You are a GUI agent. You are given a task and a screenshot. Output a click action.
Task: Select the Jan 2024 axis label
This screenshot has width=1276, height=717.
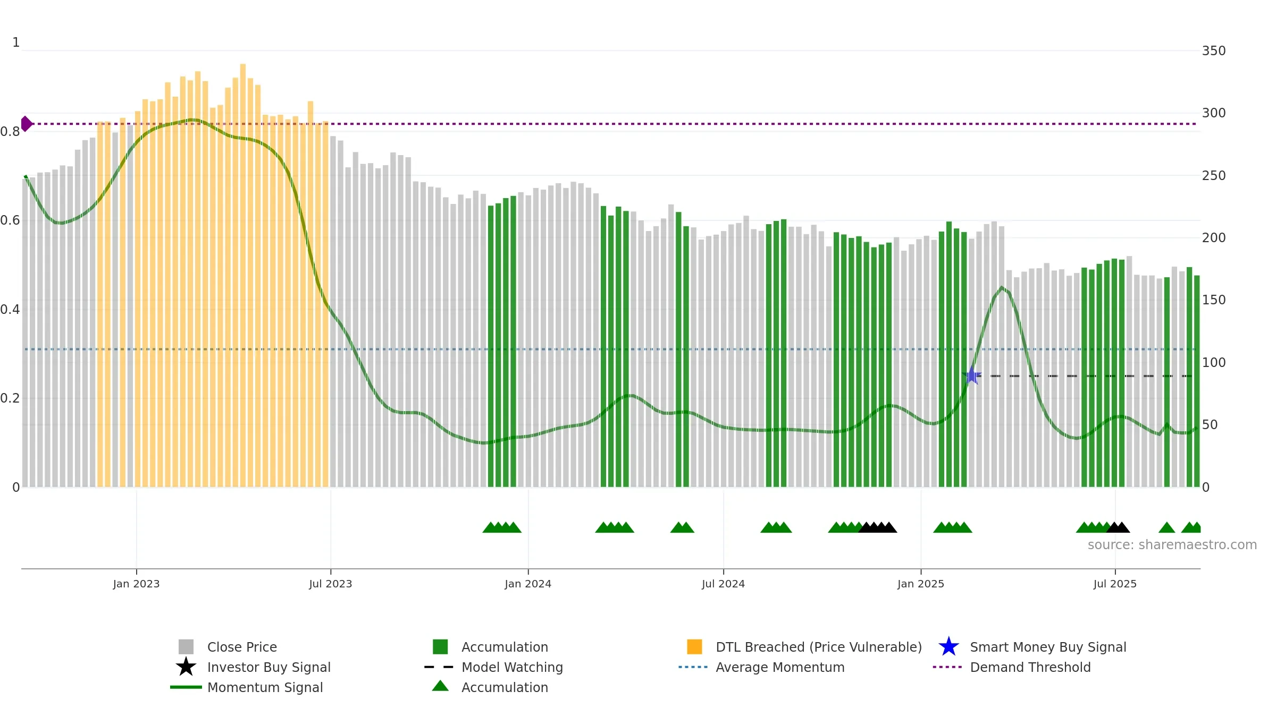(528, 584)
